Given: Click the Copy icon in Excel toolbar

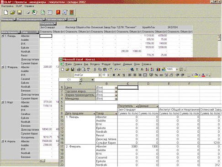Looking at the screenshot, I should [x=100, y=70].
